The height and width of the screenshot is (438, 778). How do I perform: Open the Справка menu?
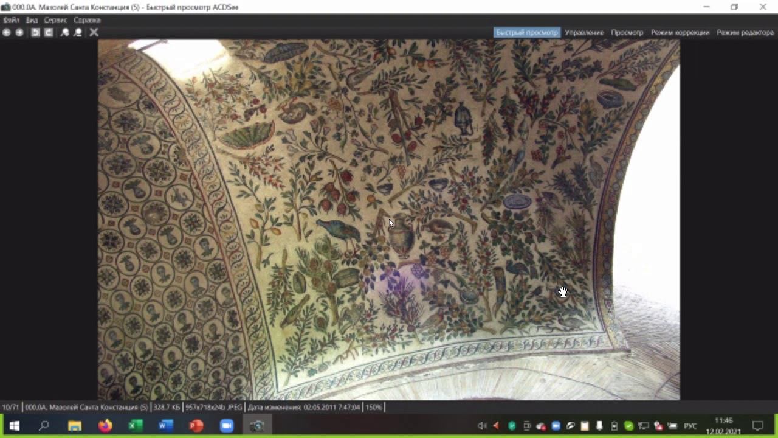[x=87, y=20]
